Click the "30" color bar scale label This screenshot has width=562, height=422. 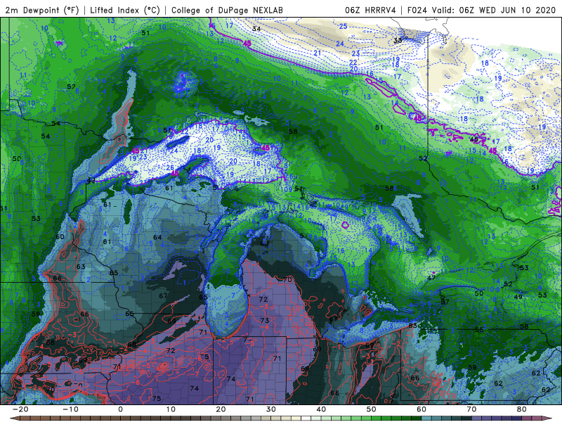(x=271, y=409)
